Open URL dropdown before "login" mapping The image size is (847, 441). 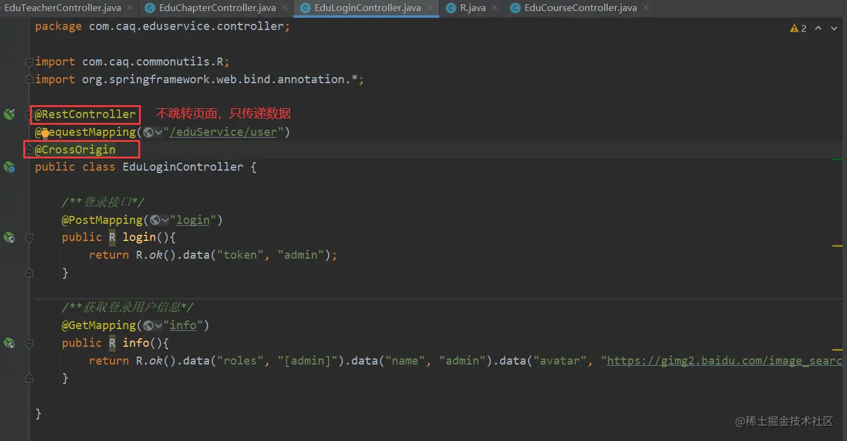[x=160, y=220]
